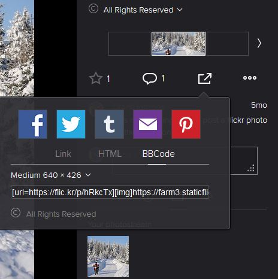Viewport: 278px width, 279px height.
Task: Open All Rights Reserved license dropdown
Action: pos(143,10)
